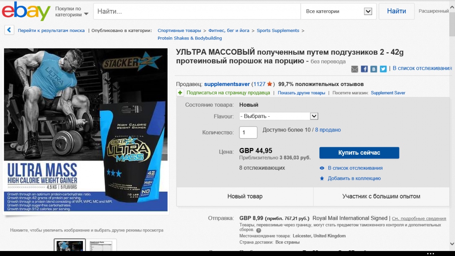The width and height of the screenshot is (455, 256).
Task: Click the green plus follow-seller icon
Action: [180, 93]
